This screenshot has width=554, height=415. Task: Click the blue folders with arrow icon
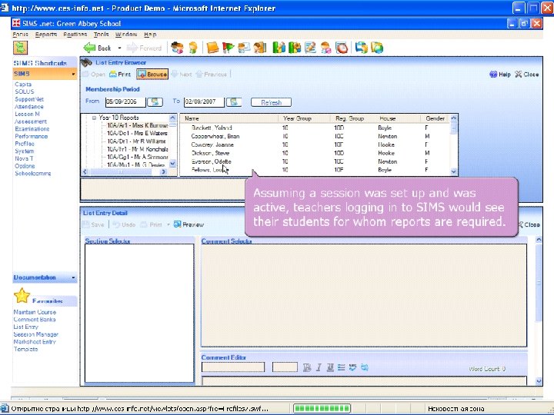[361, 48]
